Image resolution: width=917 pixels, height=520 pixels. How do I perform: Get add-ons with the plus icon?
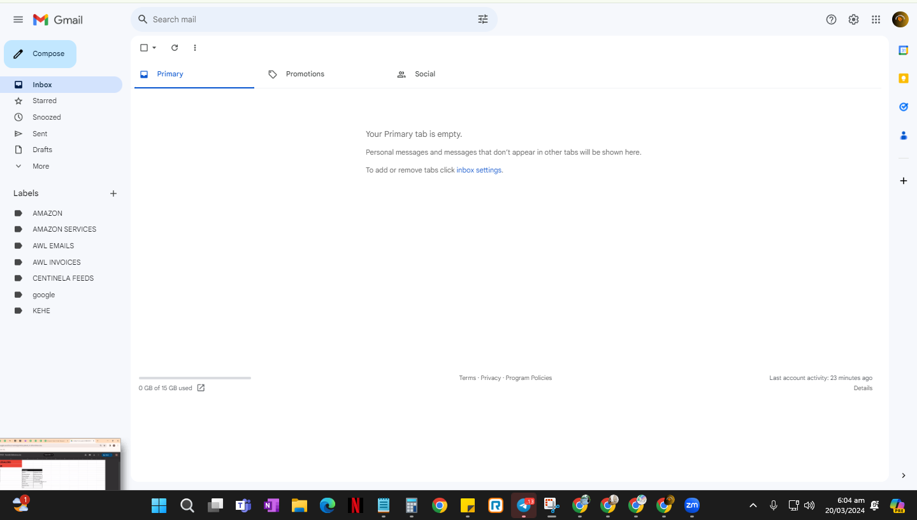pyautogui.click(x=903, y=181)
